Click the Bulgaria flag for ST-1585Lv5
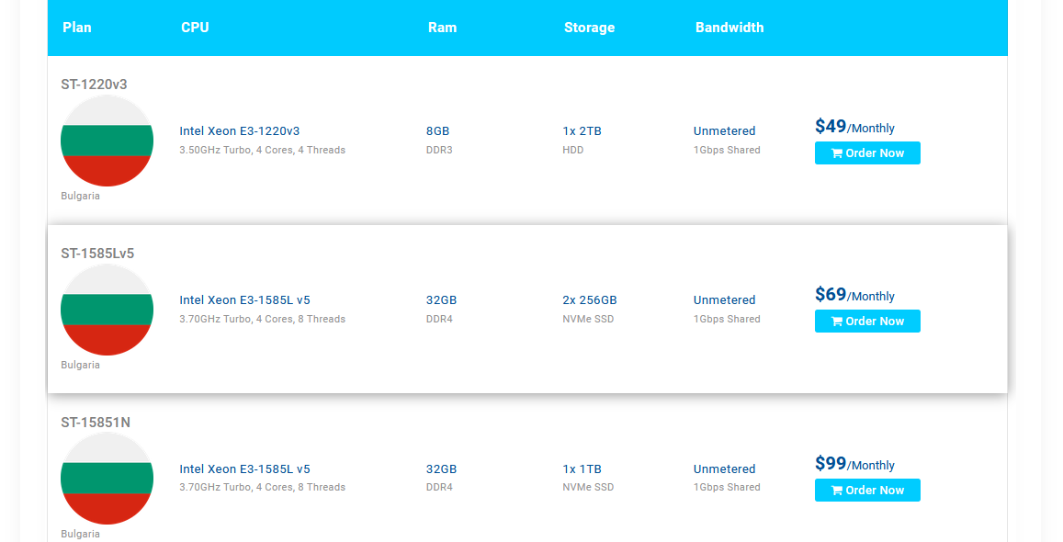 107,310
